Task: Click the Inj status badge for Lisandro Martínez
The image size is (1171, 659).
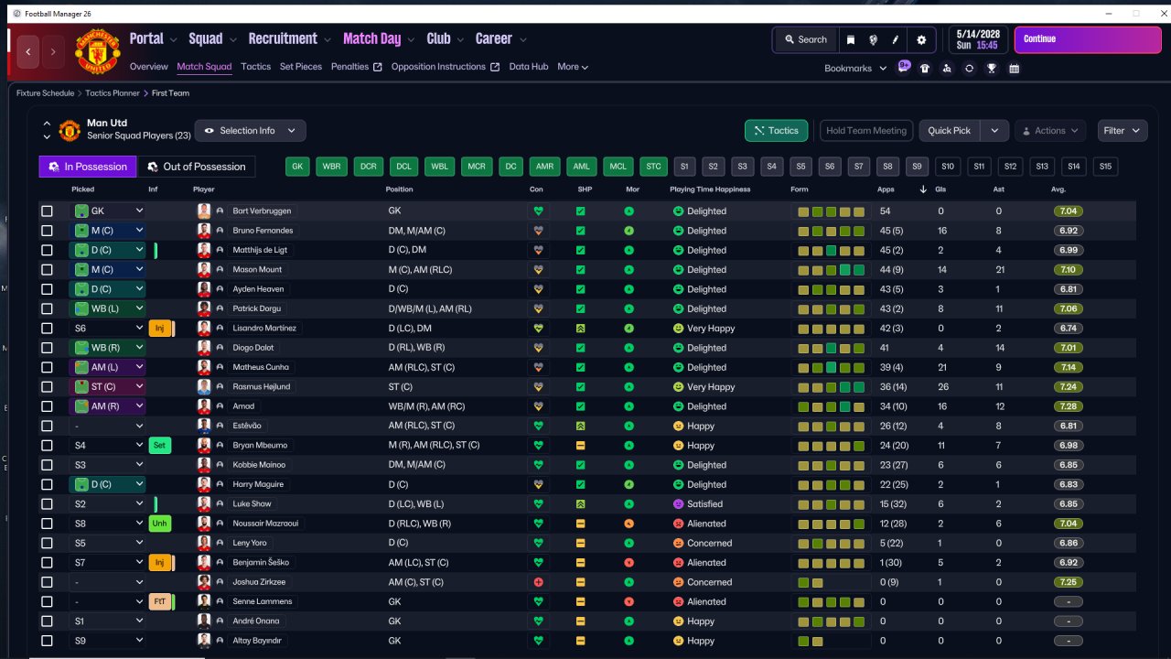Action: click(x=159, y=329)
